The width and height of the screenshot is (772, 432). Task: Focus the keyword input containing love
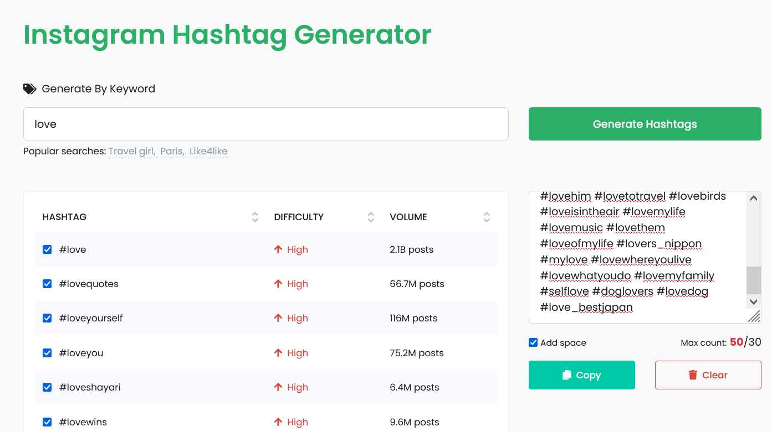coord(266,124)
